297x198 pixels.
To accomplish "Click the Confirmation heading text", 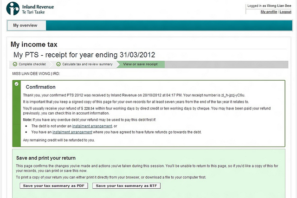I will pyautogui.click(x=40, y=87).
